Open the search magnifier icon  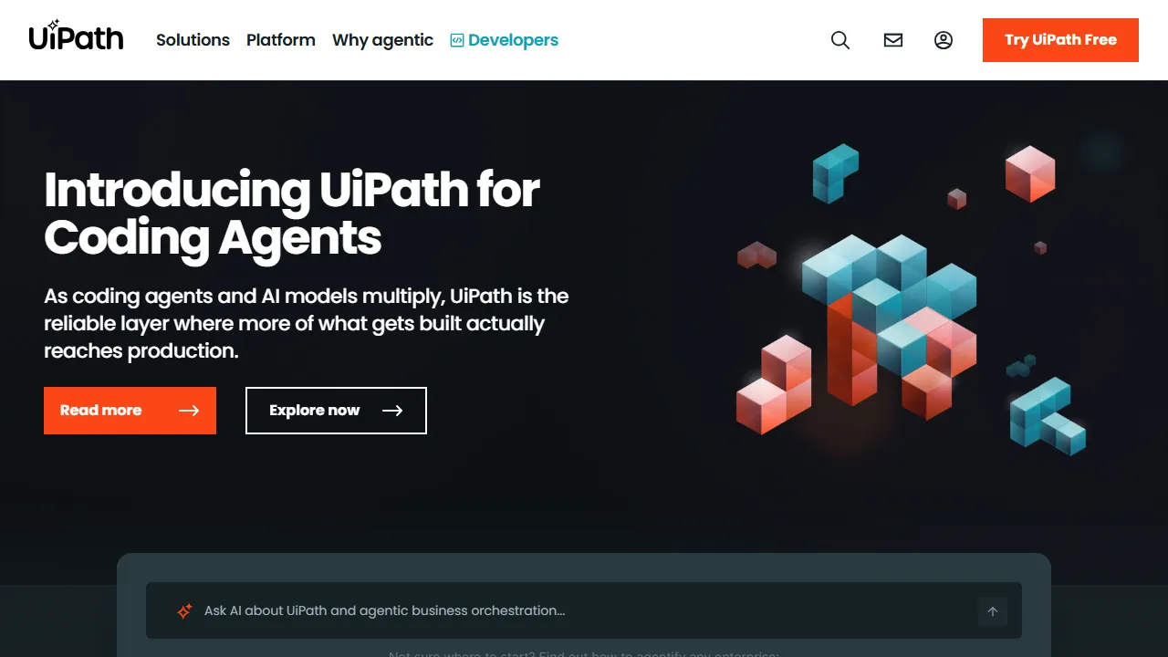(x=840, y=40)
